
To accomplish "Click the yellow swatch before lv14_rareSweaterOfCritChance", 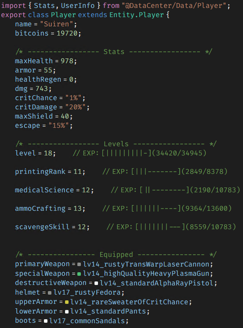I will [66, 302].
